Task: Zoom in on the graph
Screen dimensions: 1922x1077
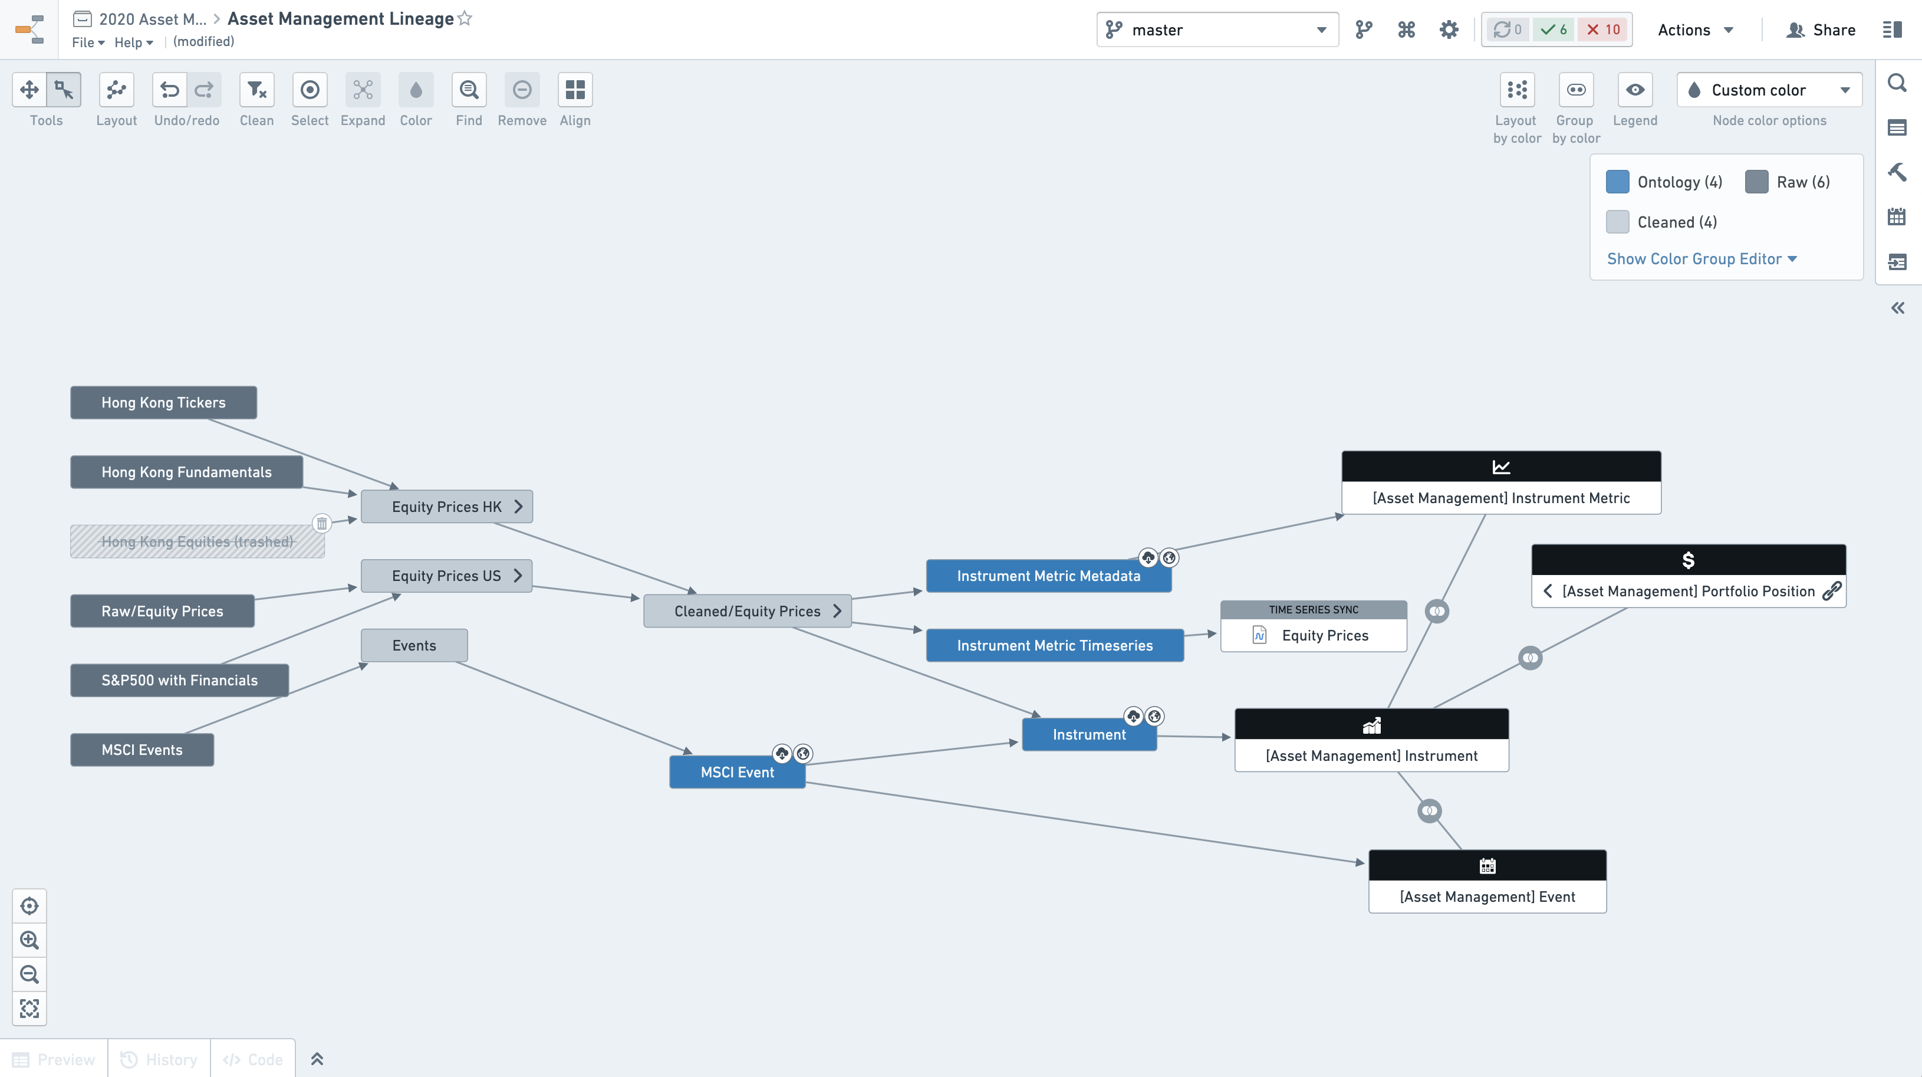Action: pos(29,940)
